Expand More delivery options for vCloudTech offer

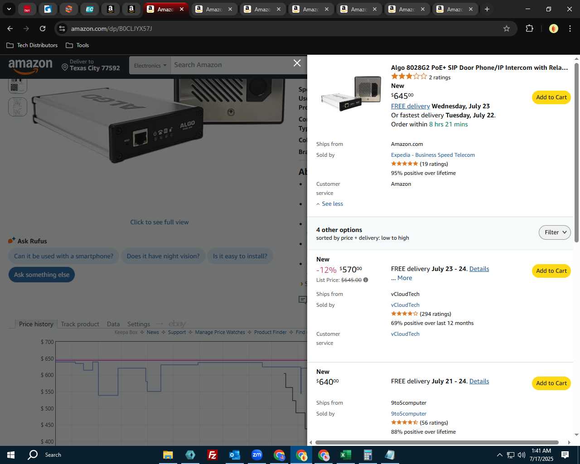click(405, 278)
